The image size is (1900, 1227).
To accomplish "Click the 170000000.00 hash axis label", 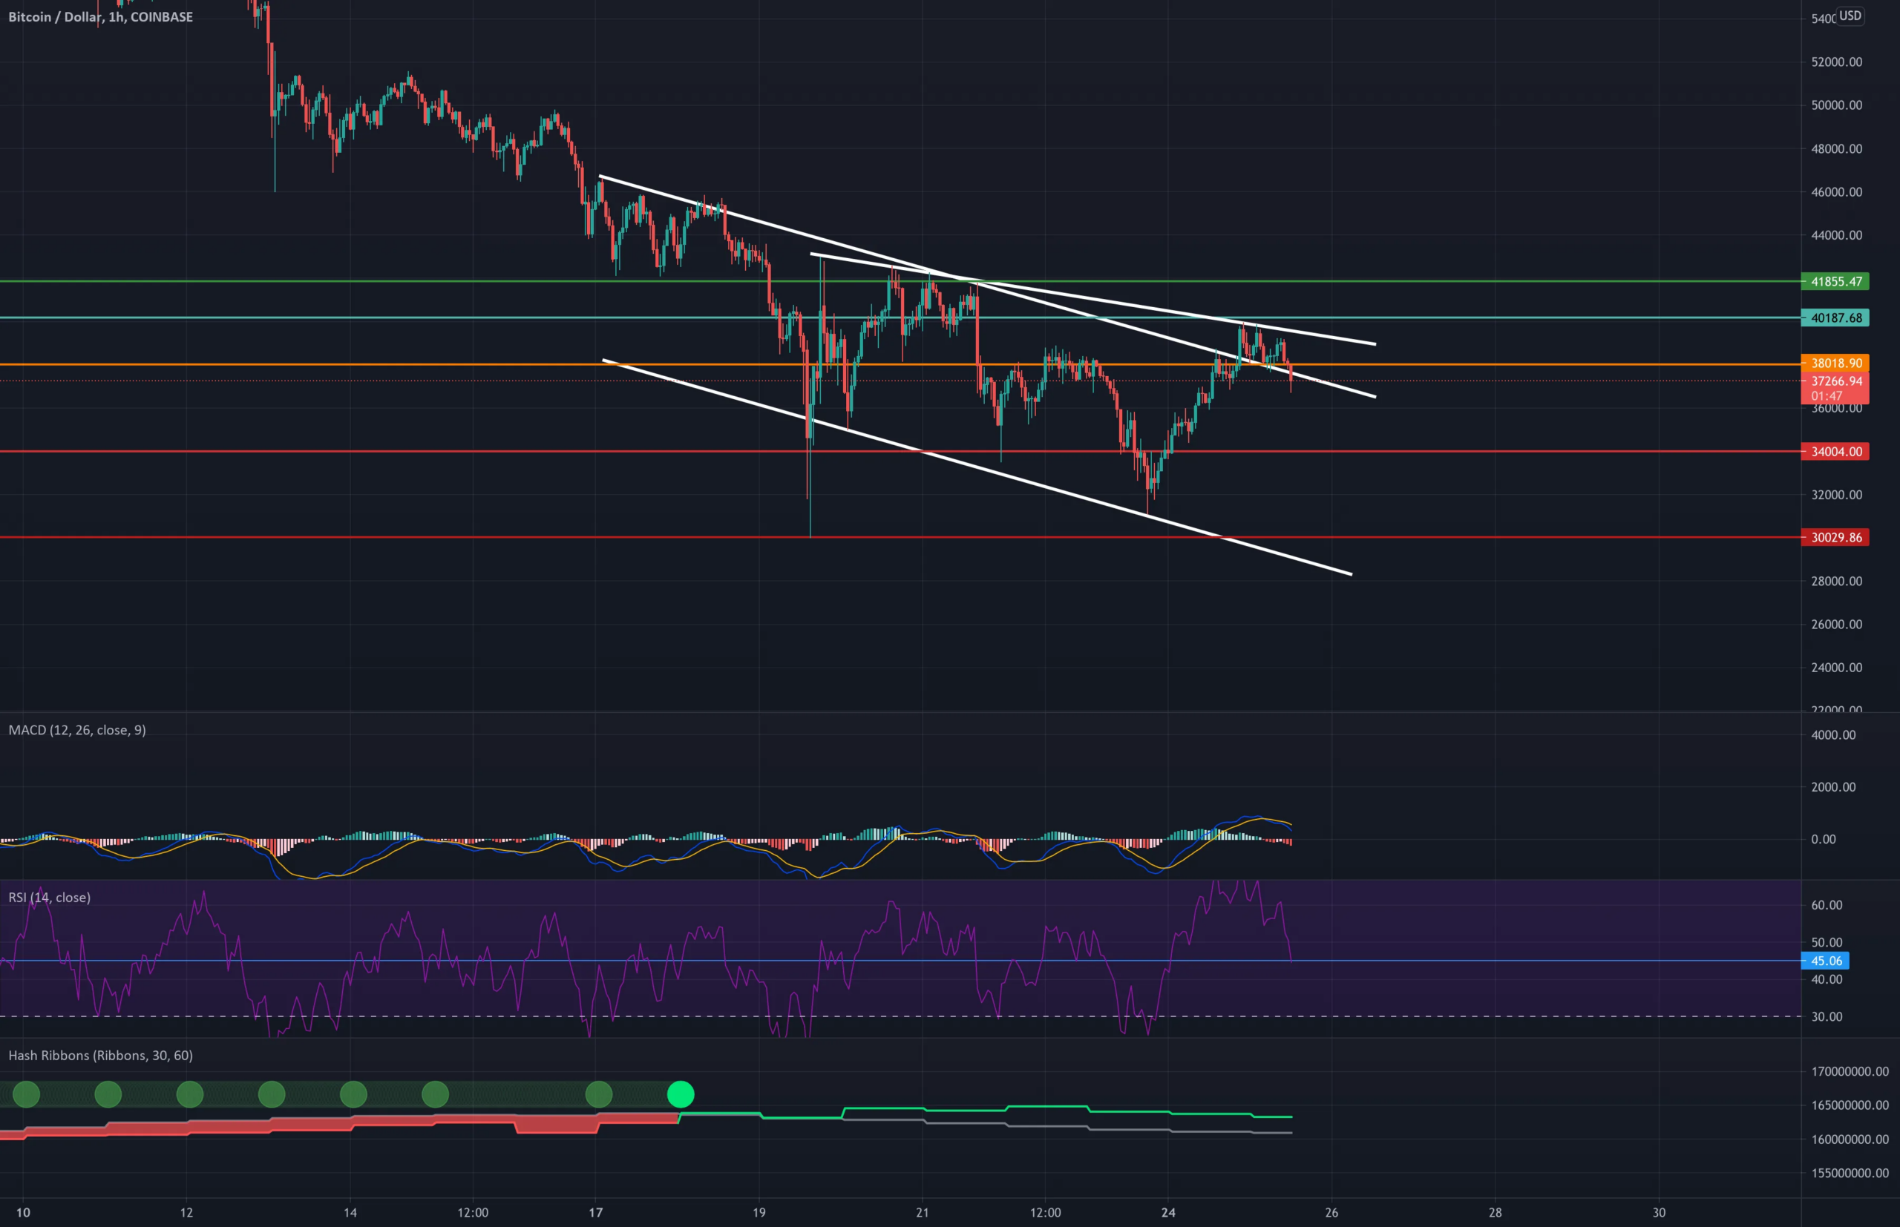I will [x=1850, y=1072].
